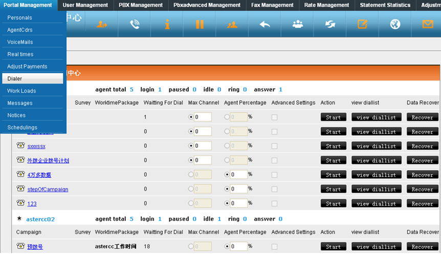
Task: Select Agent Percentage radio for stepOfCampaign
Action: 227,189
